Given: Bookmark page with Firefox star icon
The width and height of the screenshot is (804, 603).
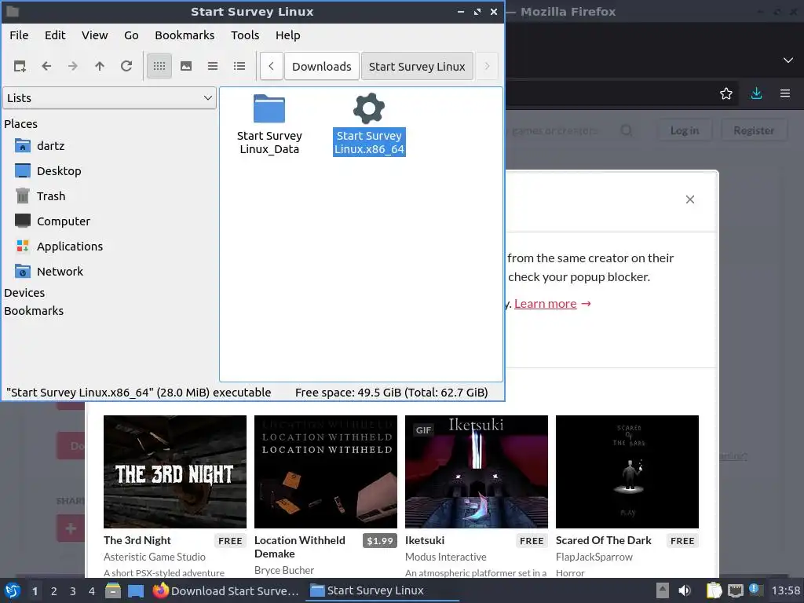Looking at the screenshot, I should pos(726,93).
